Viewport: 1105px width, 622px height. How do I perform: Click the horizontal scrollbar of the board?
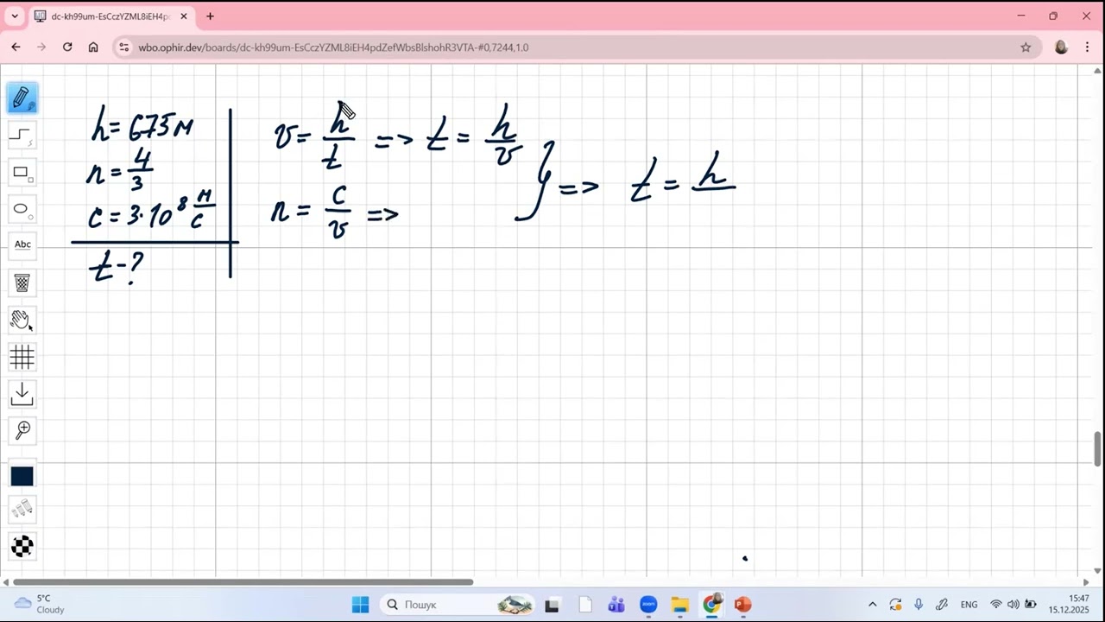243,581
